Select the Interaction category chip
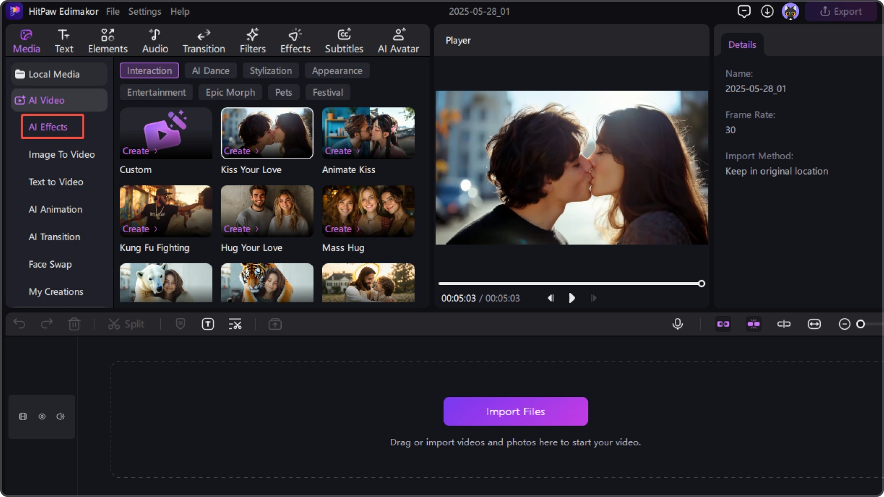The image size is (884, 497). click(x=149, y=71)
